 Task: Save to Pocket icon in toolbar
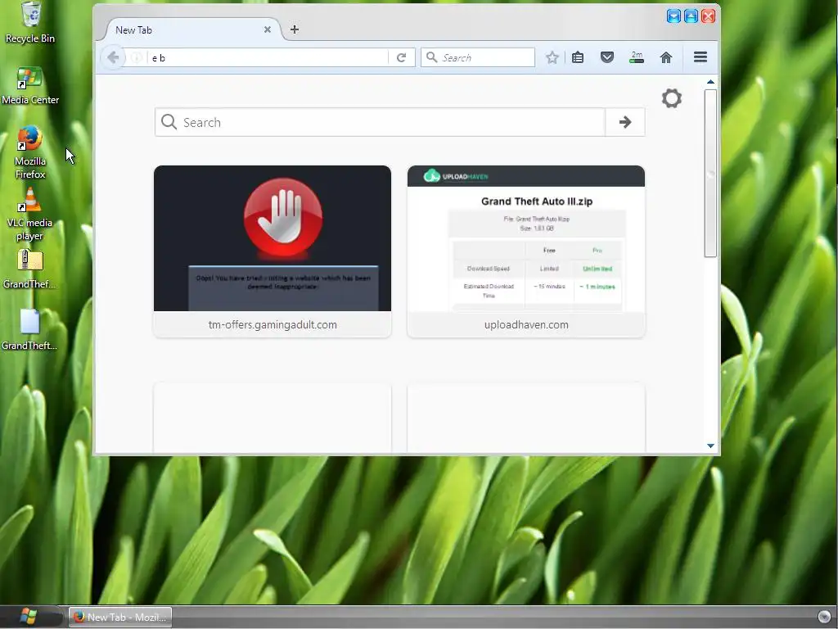[607, 57]
